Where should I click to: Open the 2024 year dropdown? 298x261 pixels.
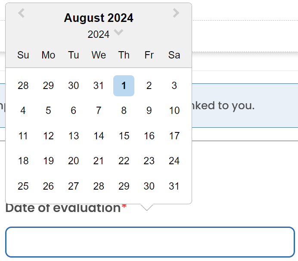105,34
